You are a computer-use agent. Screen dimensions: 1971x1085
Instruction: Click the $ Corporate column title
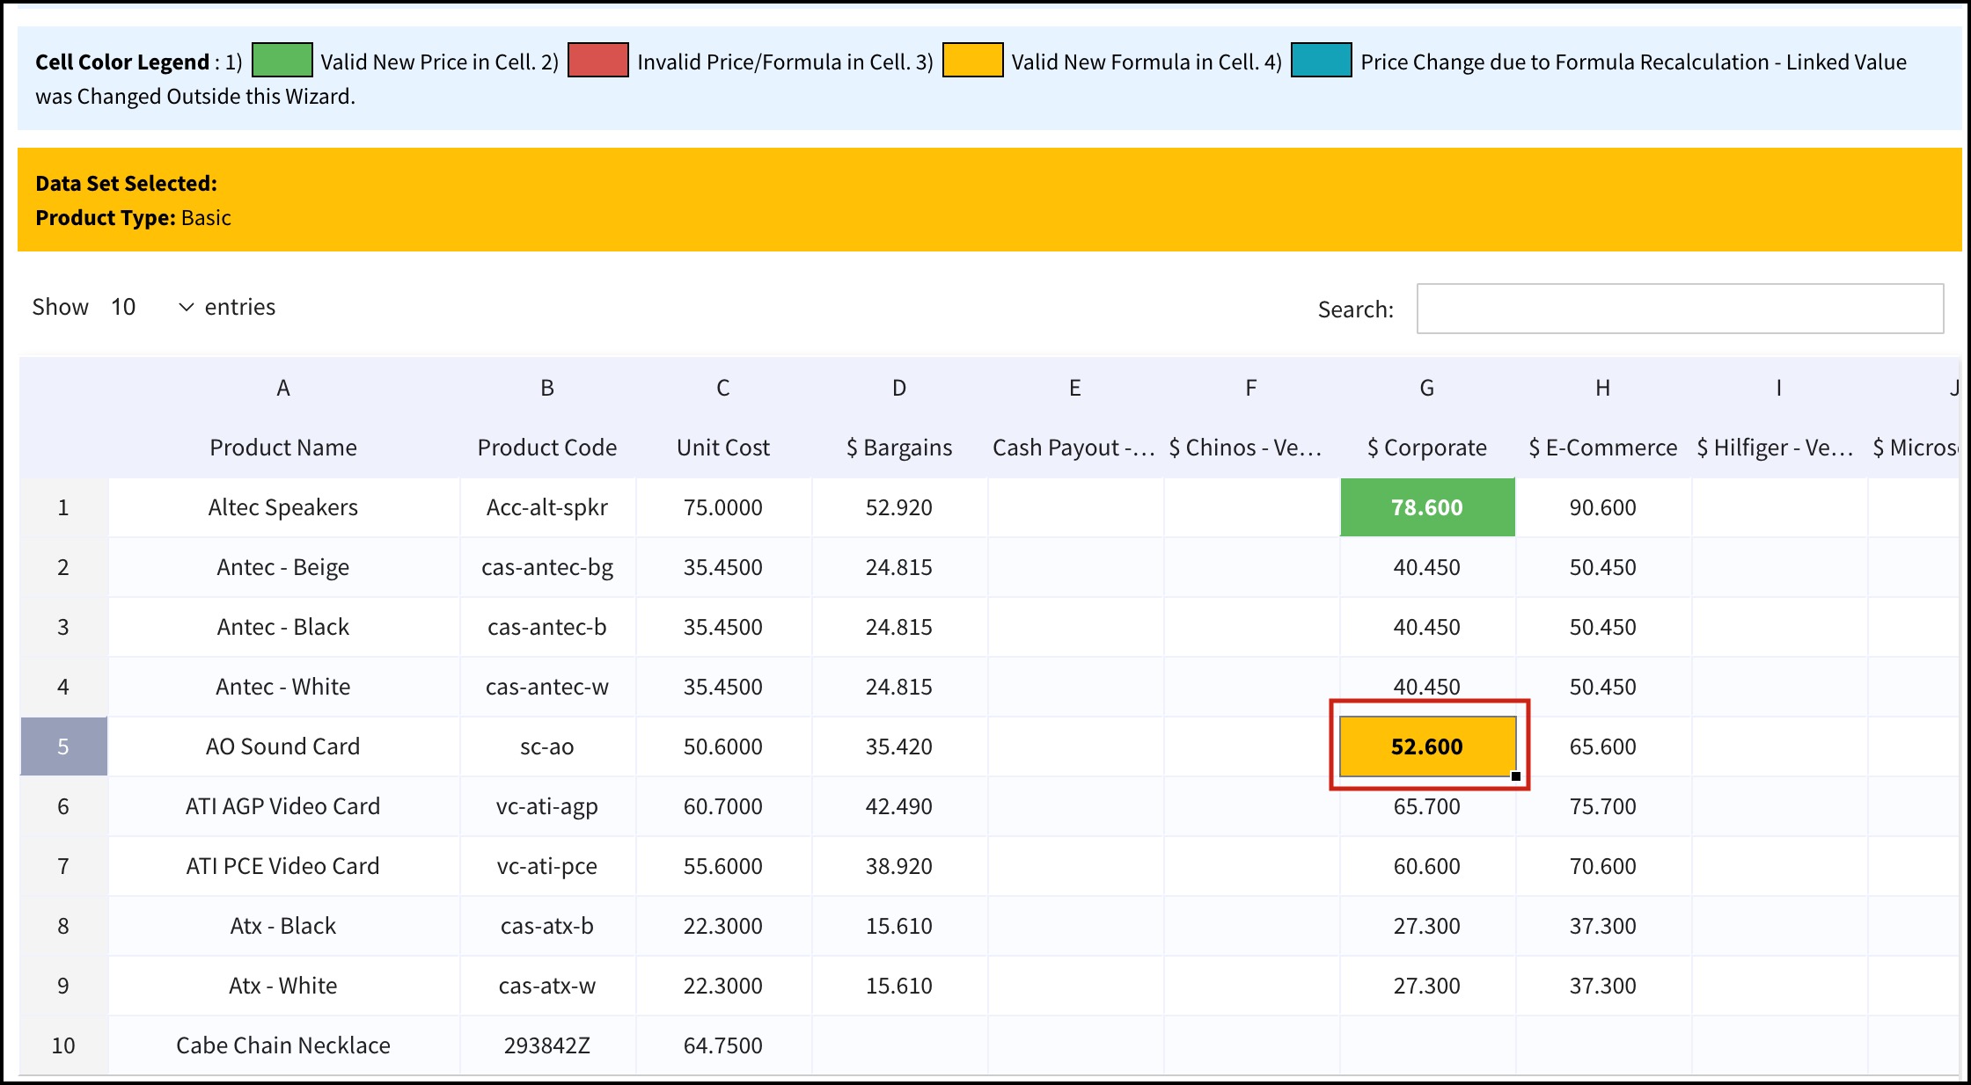(1427, 448)
